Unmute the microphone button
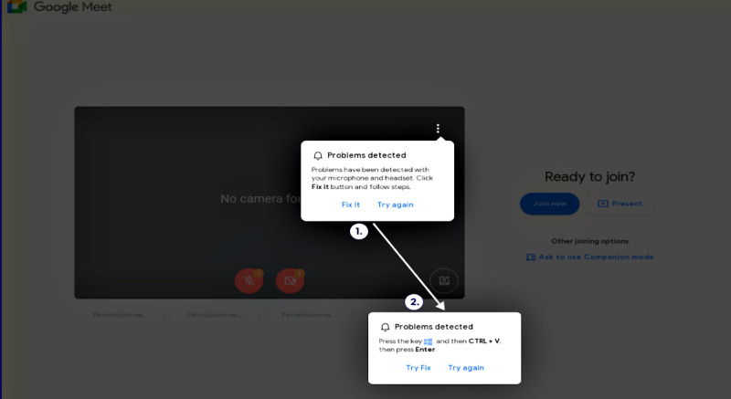The image size is (731, 399). (x=249, y=280)
